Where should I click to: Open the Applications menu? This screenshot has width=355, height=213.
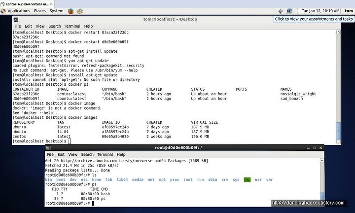(19, 11)
